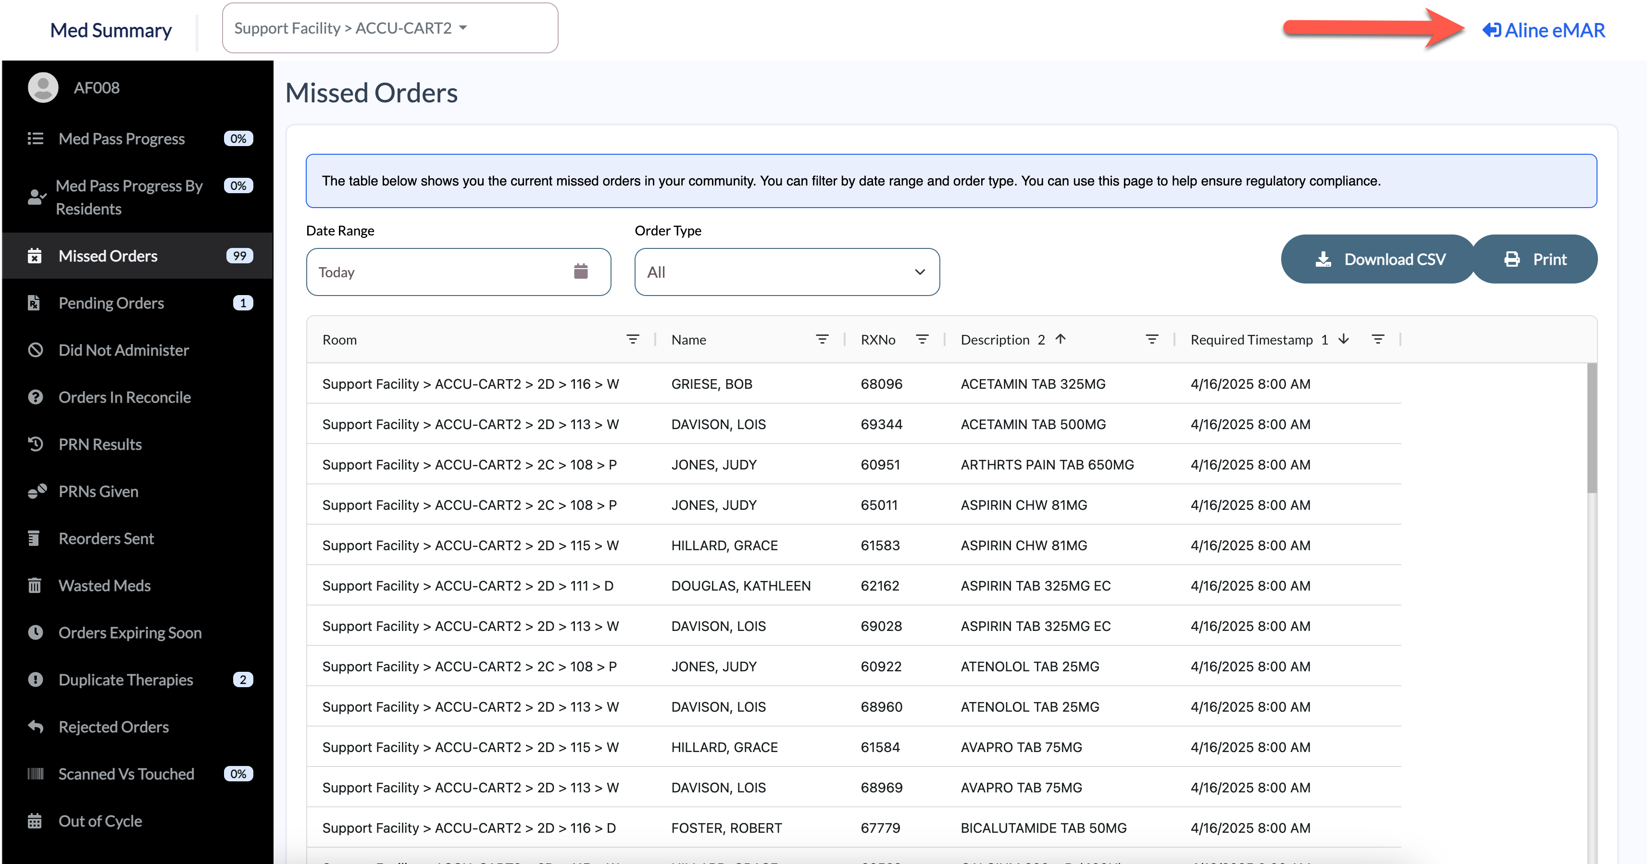Open Duplicate Therapies sidebar item

(125, 680)
